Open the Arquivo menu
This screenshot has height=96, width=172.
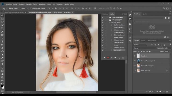[9, 4]
